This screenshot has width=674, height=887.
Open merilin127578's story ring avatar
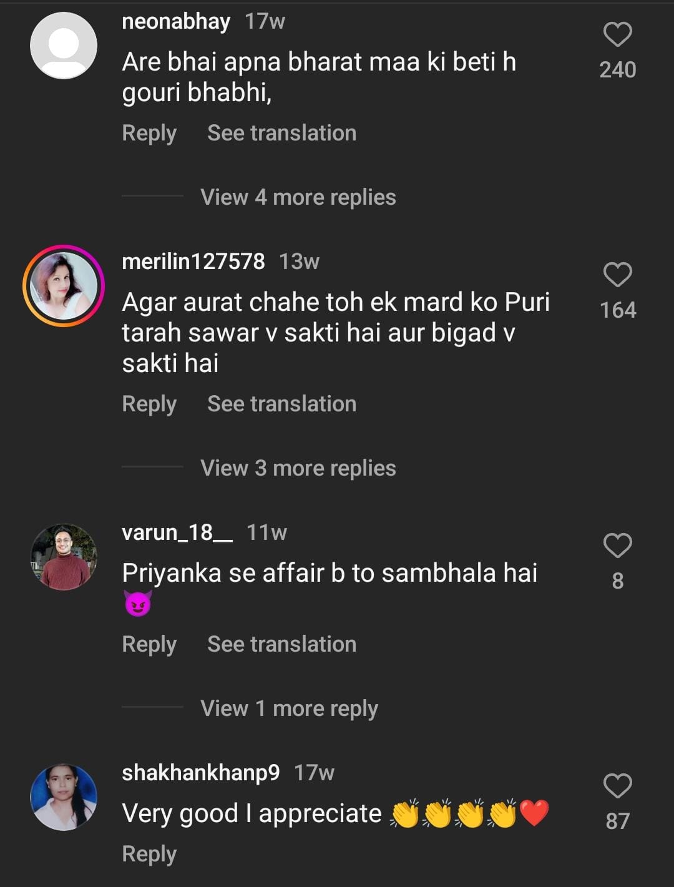pos(64,286)
